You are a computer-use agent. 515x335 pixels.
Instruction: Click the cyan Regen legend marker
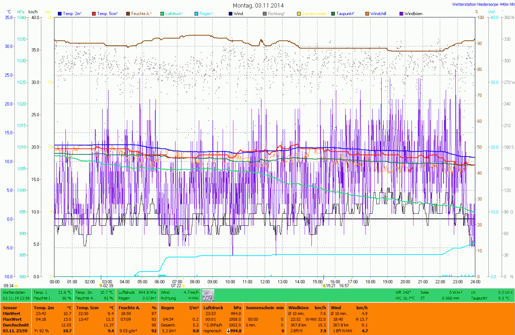(197, 13)
